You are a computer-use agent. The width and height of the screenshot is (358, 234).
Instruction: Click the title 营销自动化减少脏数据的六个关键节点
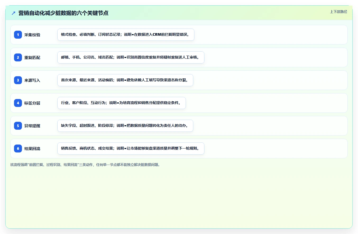(x=63, y=13)
